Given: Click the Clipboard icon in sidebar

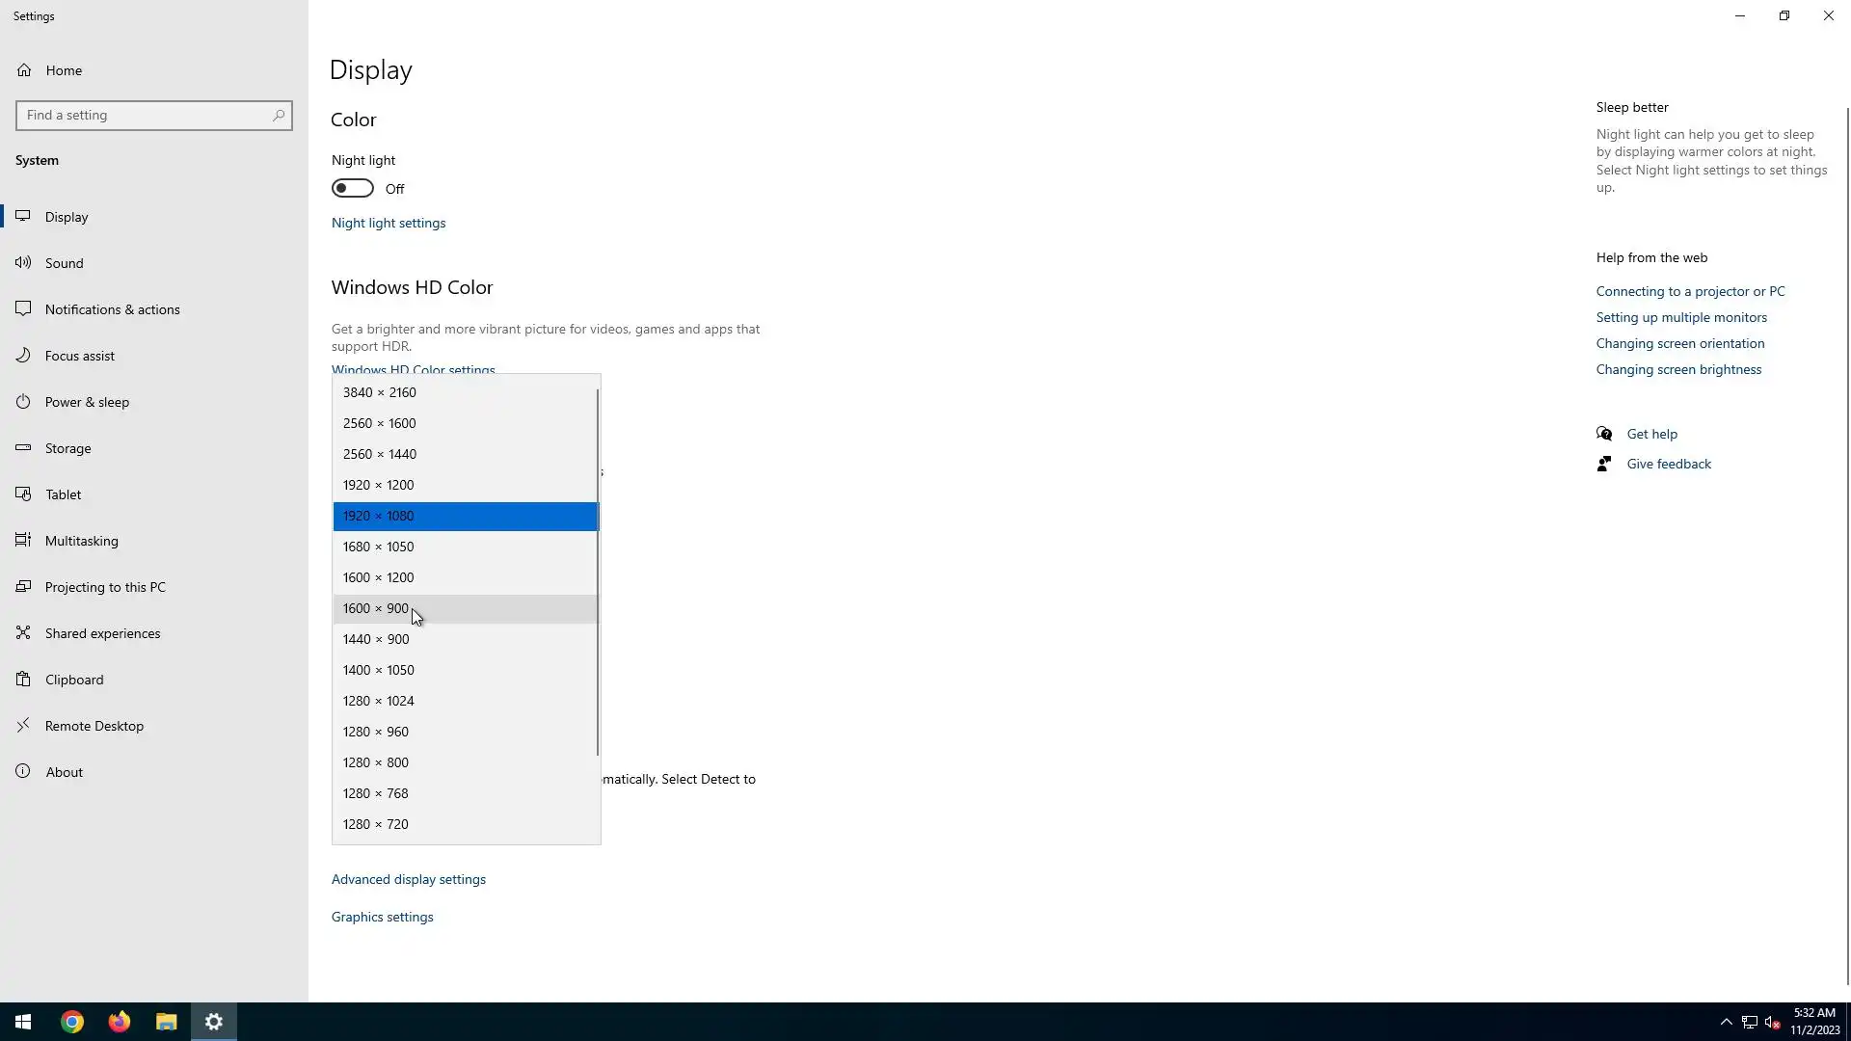Looking at the screenshot, I should click(23, 679).
